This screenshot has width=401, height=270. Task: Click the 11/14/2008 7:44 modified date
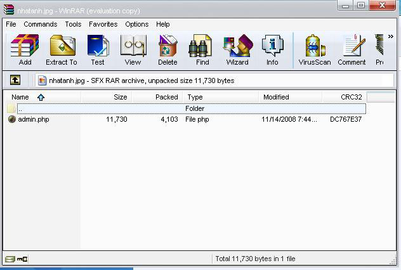289,119
